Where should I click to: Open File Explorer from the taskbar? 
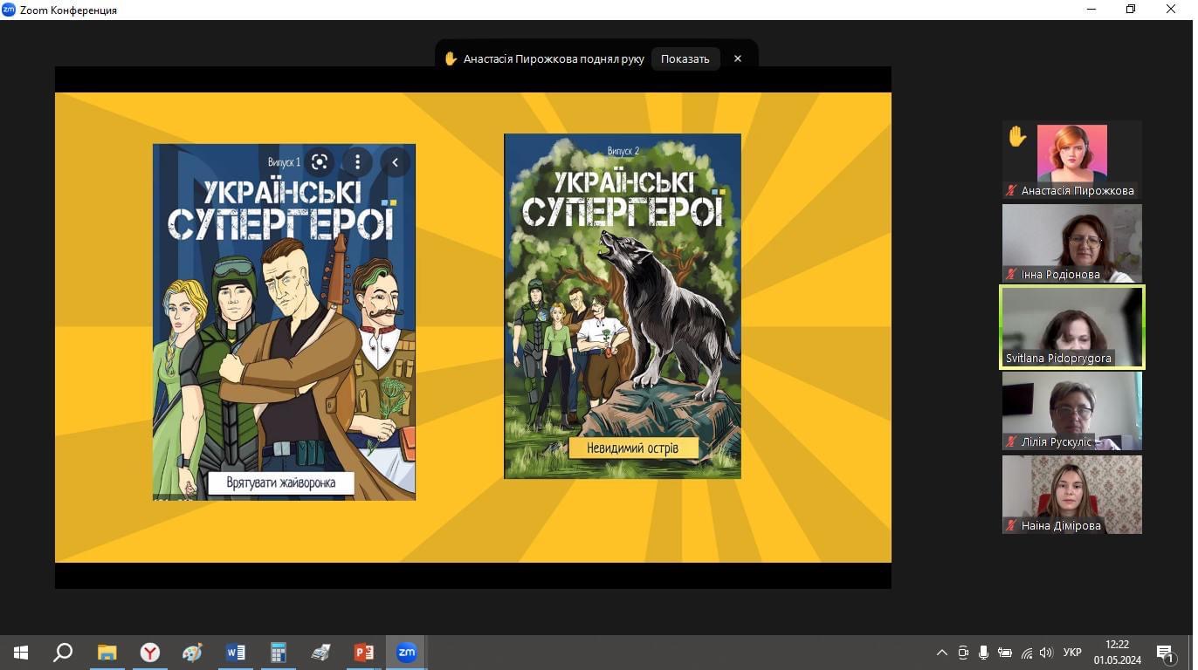tap(107, 653)
